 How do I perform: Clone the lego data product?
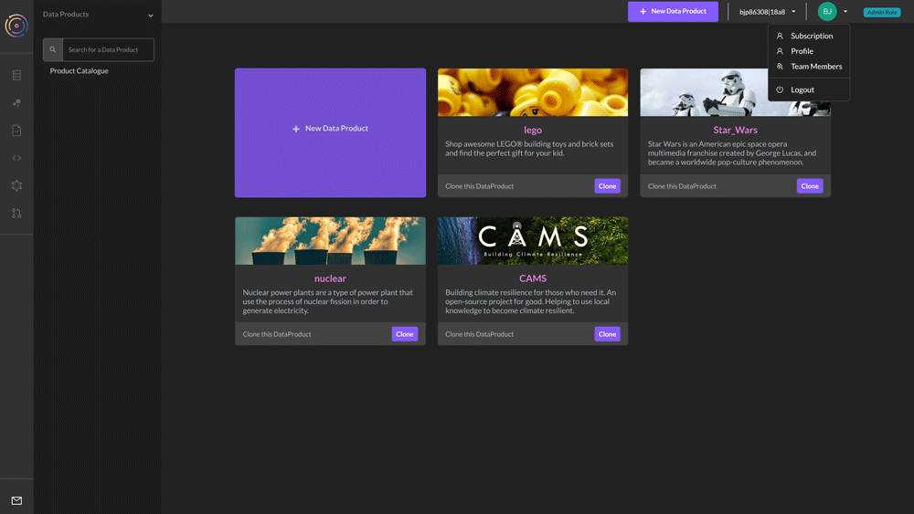point(607,186)
